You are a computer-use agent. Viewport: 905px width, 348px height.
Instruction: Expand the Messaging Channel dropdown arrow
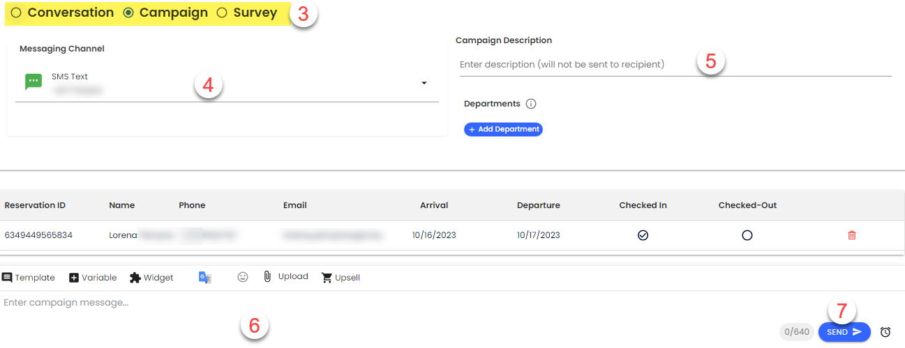click(x=424, y=84)
